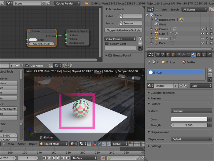Image resolution: width=214 pixels, height=161 pixels.
Task: Open the Search menu in outliner
Action: (x=174, y=9)
